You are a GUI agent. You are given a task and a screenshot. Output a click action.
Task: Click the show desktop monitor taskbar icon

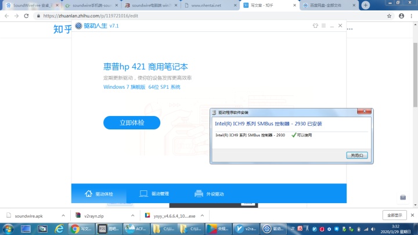click(26, 229)
